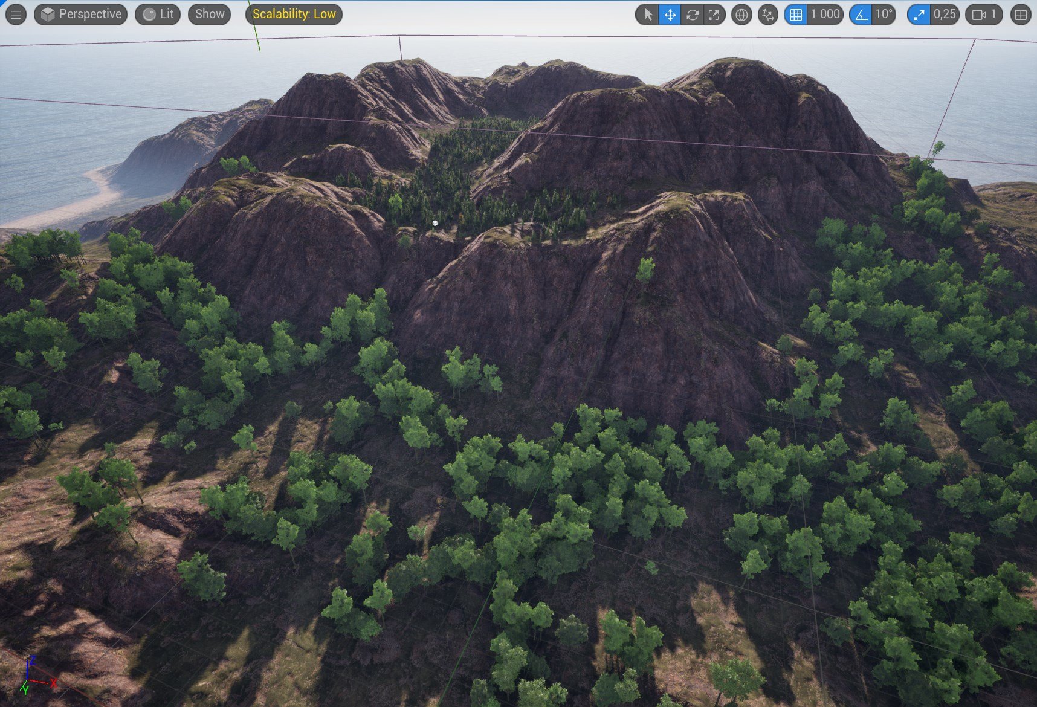
Task: Open camera speed settings
Action: pos(984,15)
